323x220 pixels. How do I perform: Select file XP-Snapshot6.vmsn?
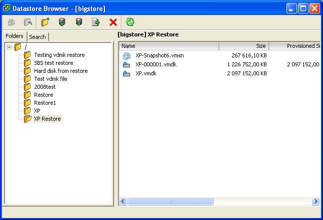tap(159, 55)
